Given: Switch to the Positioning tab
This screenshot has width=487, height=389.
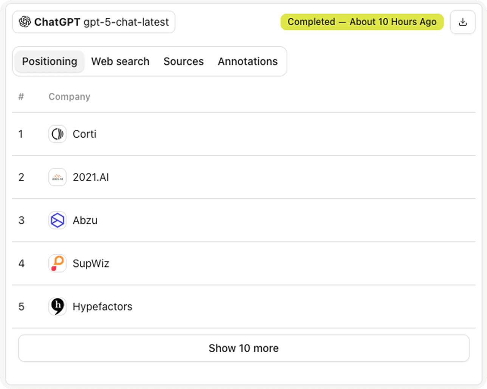Looking at the screenshot, I should (x=50, y=61).
